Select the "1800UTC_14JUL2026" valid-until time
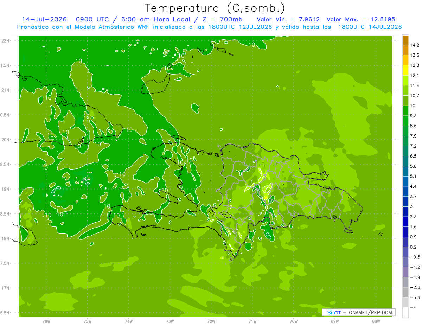The width and height of the screenshot is (422, 326). [370, 27]
